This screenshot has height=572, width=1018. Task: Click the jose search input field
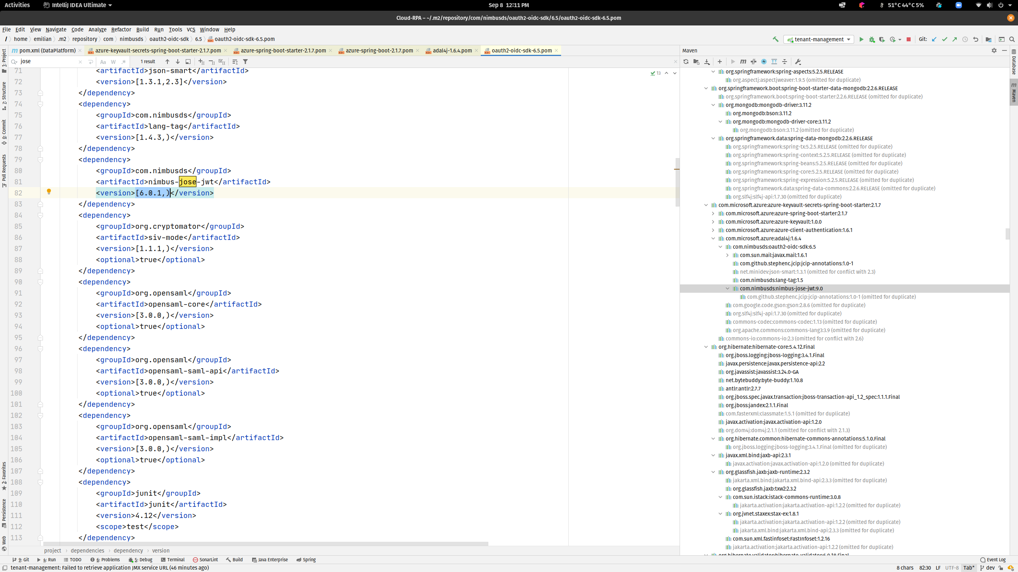[x=48, y=62]
